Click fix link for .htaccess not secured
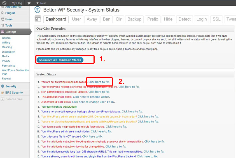The width and height of the screenshot is (236, 158). [x=93, y=136]
